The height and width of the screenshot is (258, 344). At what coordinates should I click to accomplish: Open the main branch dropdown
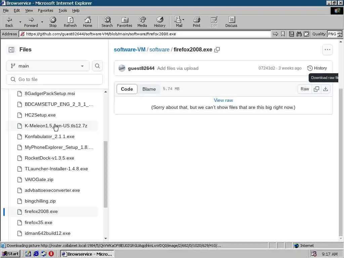click(x=48, y=66)
